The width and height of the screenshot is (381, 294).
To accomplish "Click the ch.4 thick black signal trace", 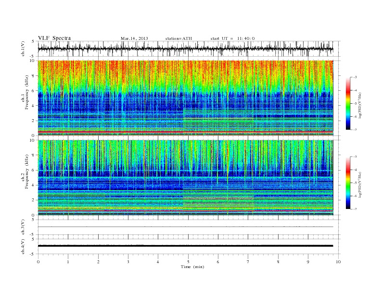I will 185,246.
